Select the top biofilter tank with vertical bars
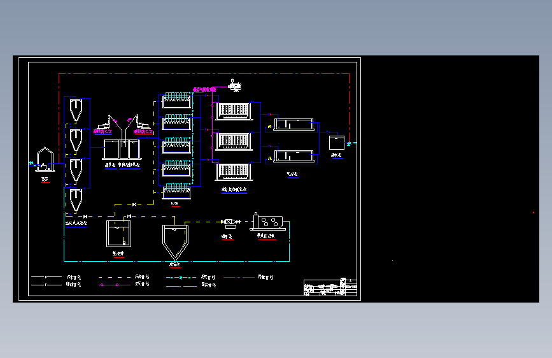 pos(234,111)
